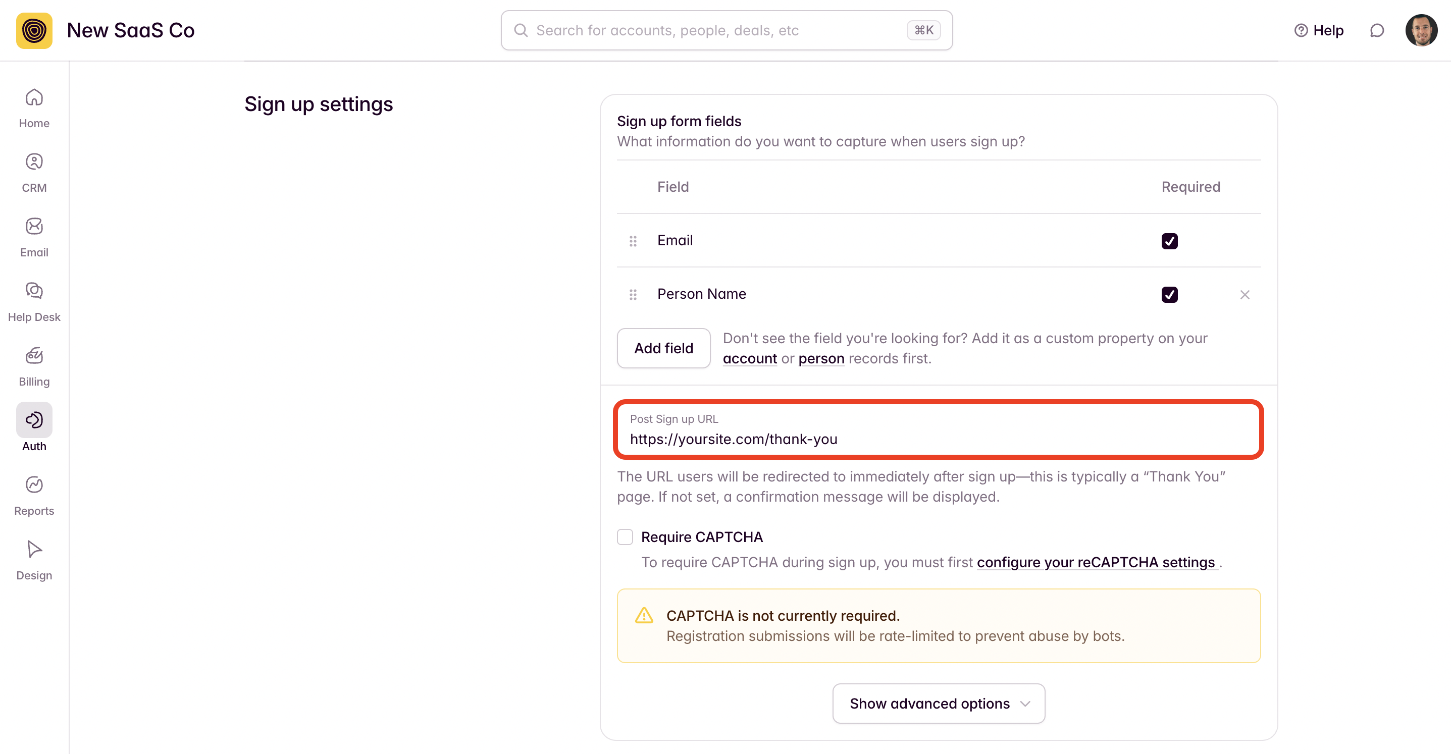Expand Show advanced options
The width and height of the screenshot is (1451, 754).
click(x=939, y=704)
